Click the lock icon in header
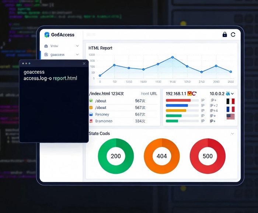Image resolution: width=258 pixels, height=213 pixels. (x=224, y=35)
